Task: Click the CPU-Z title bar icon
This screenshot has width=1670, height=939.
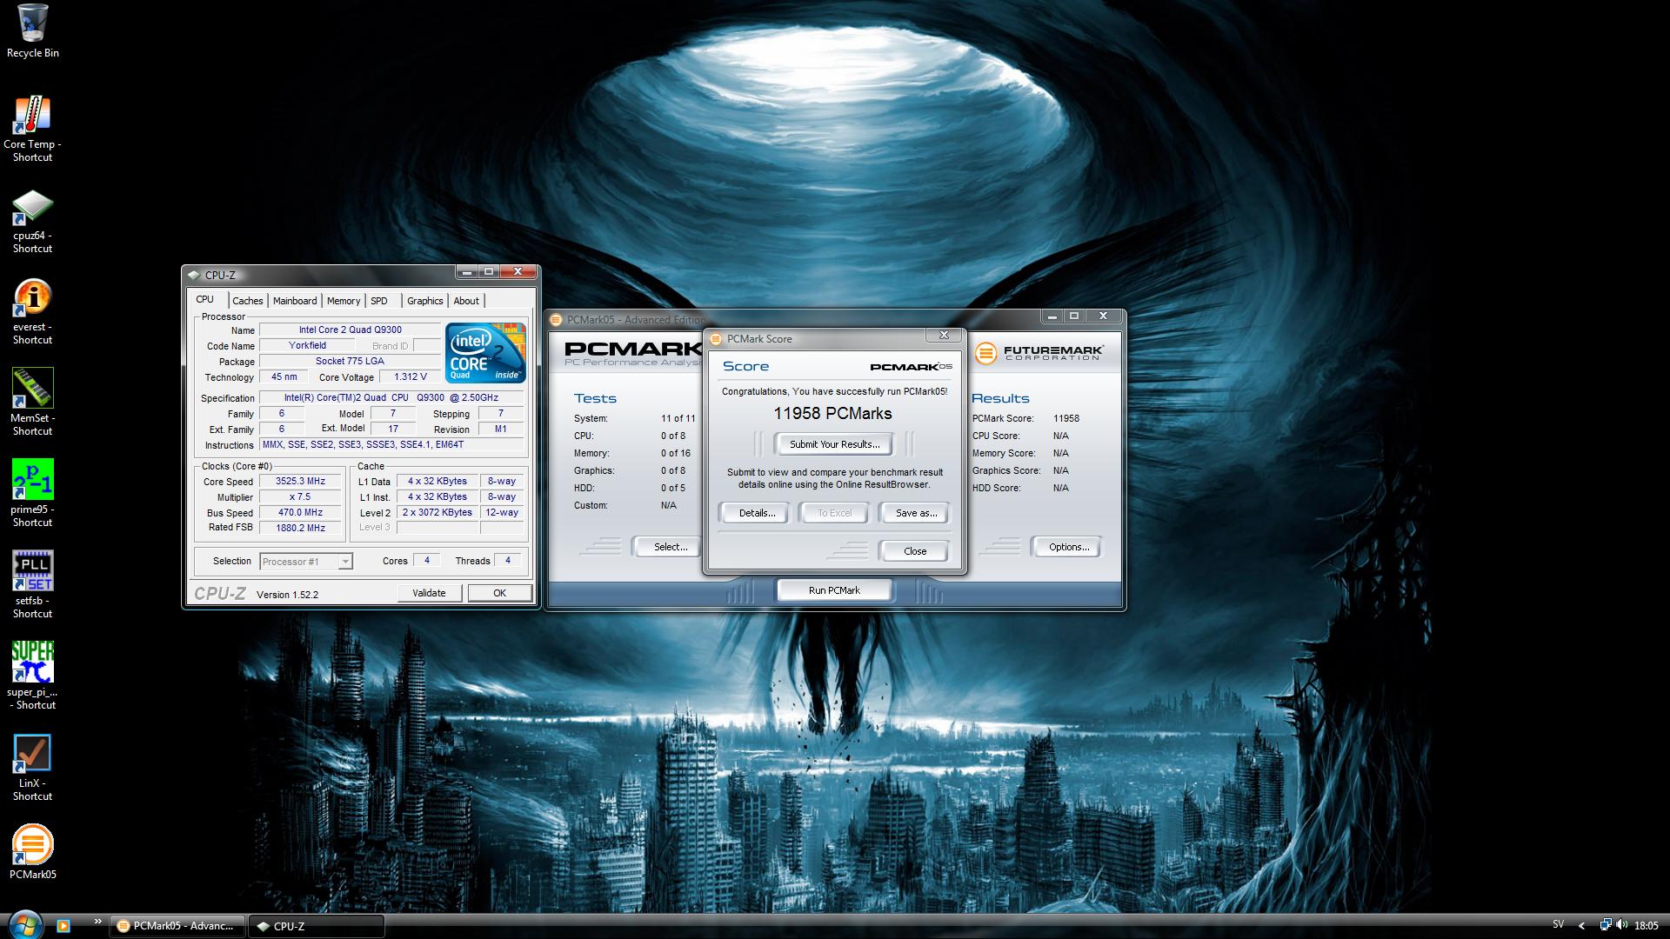Action: (x=194, y=275)
